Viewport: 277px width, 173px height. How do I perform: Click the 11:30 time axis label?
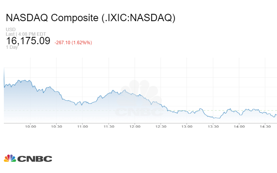[x=108, y=126]
